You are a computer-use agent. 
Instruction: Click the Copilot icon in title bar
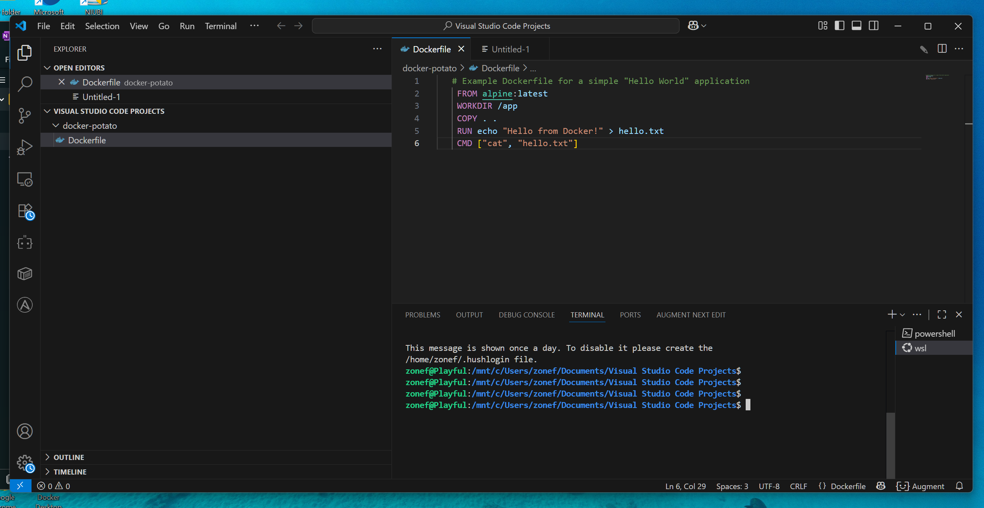pos(693,26)
